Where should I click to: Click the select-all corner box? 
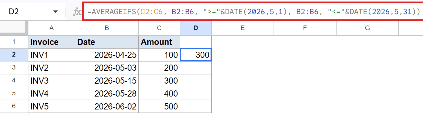point(14,28)
